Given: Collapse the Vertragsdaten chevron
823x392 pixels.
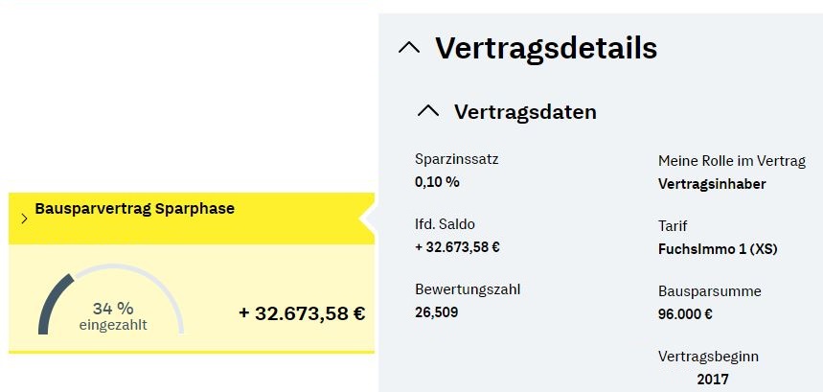Looking at the screenshot, I should coord(427,111).
